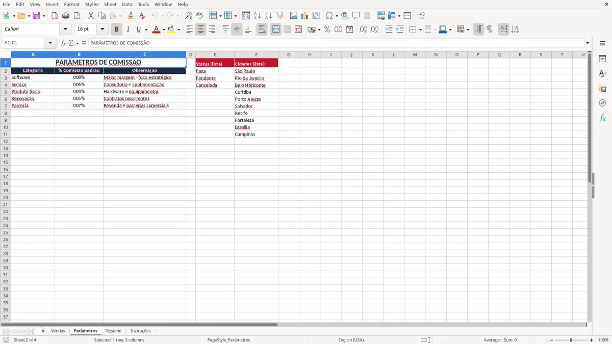
Task: Switch to the Vendas sheet tab
Action: [58, 331]
